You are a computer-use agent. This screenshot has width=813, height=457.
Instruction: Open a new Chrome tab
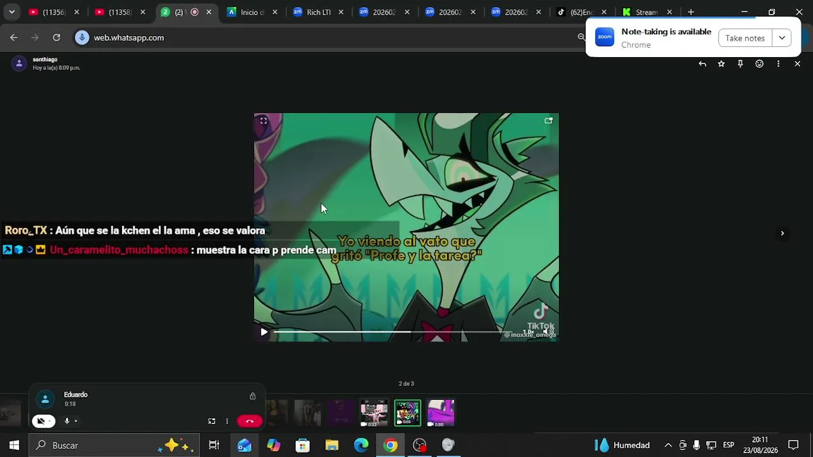click(691, 12)
